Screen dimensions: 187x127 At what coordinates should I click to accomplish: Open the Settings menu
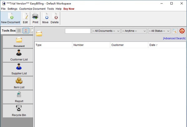(x=12, y=9)
